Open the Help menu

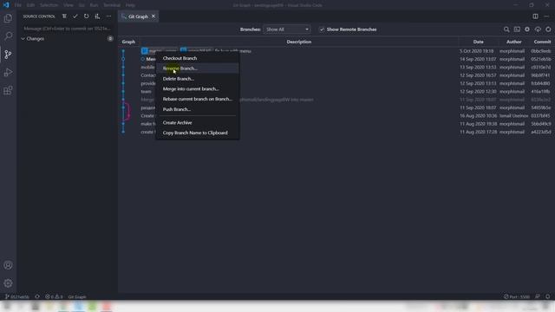pyautogui.click(x=130, y=5)
